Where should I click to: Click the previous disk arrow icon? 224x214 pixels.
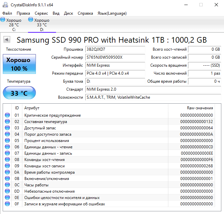[7, 39]
